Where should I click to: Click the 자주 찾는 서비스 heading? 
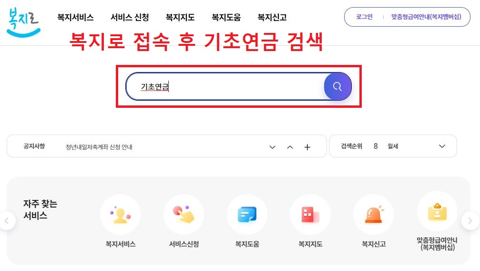tap(40, 209)
